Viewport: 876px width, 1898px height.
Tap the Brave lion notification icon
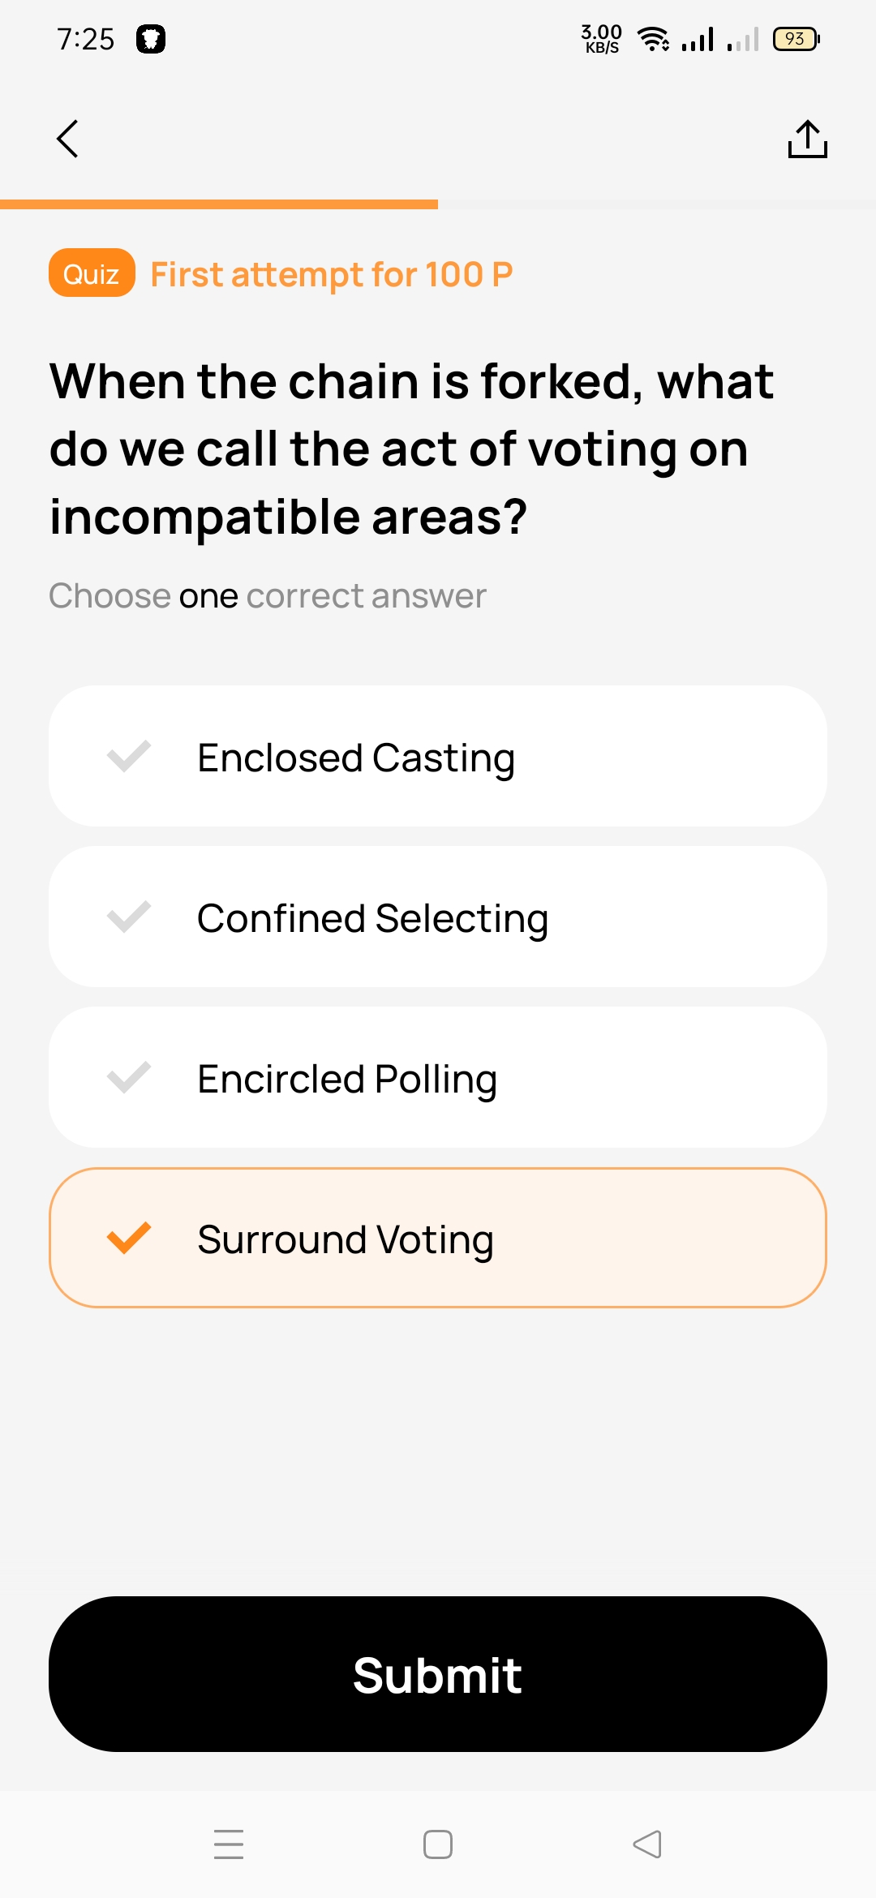(151, 39)
